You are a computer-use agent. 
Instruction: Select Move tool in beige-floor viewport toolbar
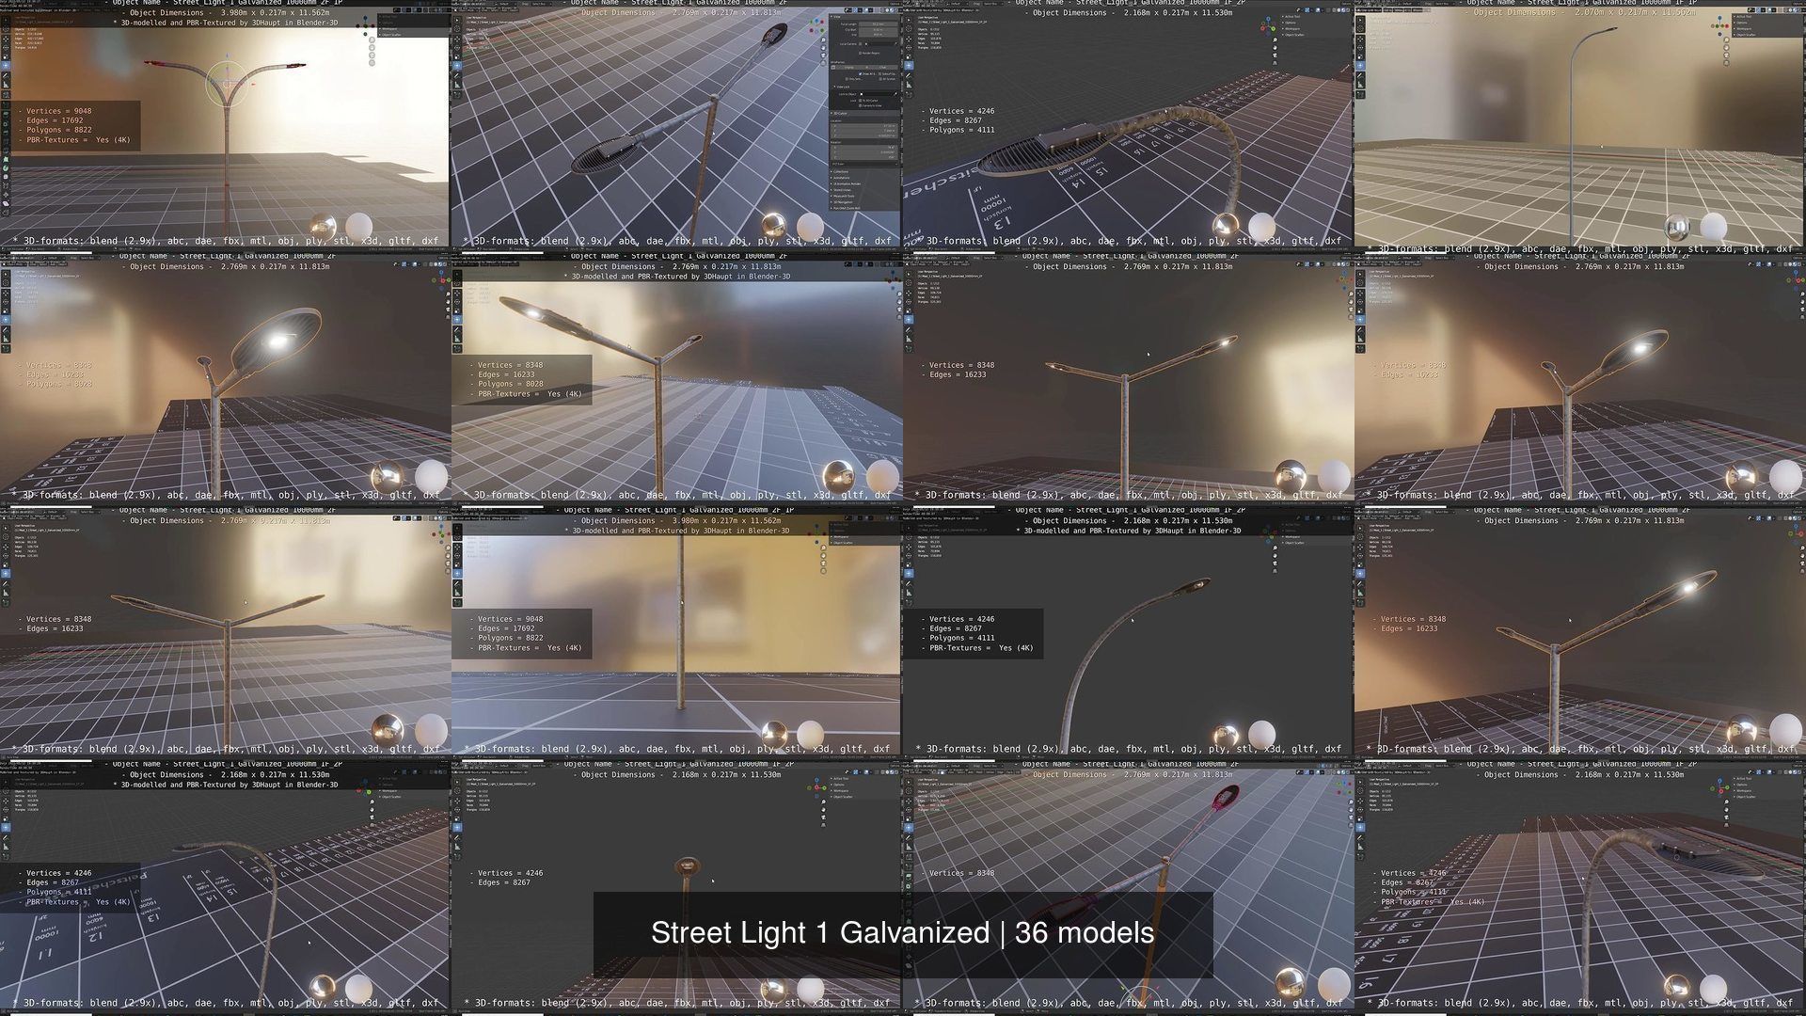tap(1360, 39)
